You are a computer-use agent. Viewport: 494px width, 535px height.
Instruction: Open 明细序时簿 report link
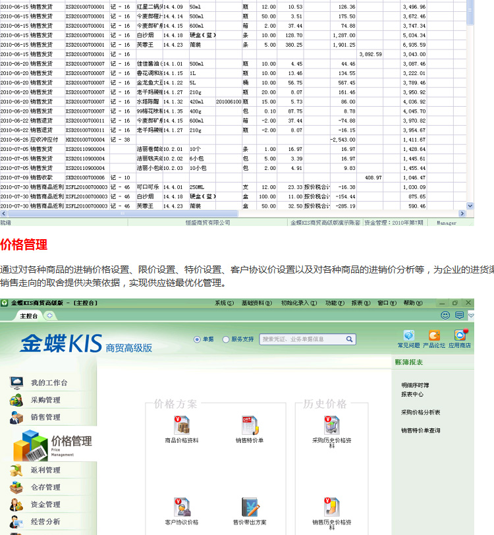pos(415,385)
